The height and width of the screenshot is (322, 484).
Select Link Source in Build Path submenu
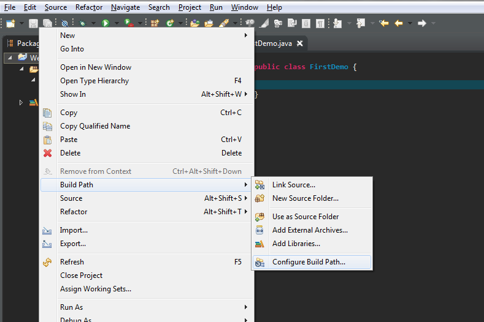point(312,185)
